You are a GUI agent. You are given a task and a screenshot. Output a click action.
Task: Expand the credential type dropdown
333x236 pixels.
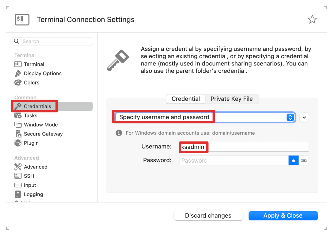(290, 117)
